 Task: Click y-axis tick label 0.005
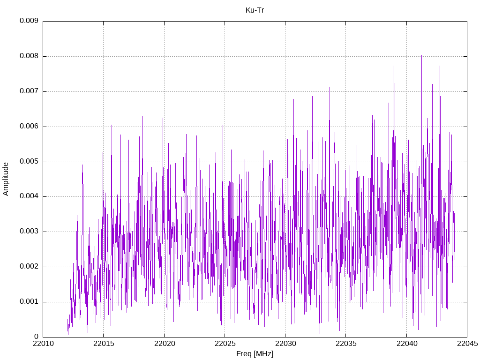tap(29, 161)
